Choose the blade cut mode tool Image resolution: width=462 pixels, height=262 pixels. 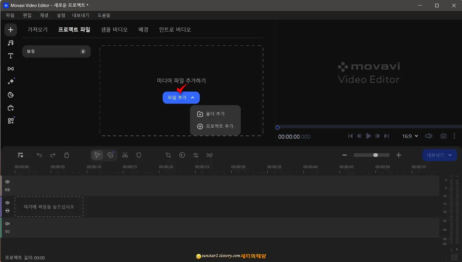click(111, 155)
